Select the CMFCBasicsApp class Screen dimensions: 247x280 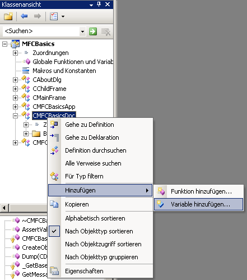point(54,107)
